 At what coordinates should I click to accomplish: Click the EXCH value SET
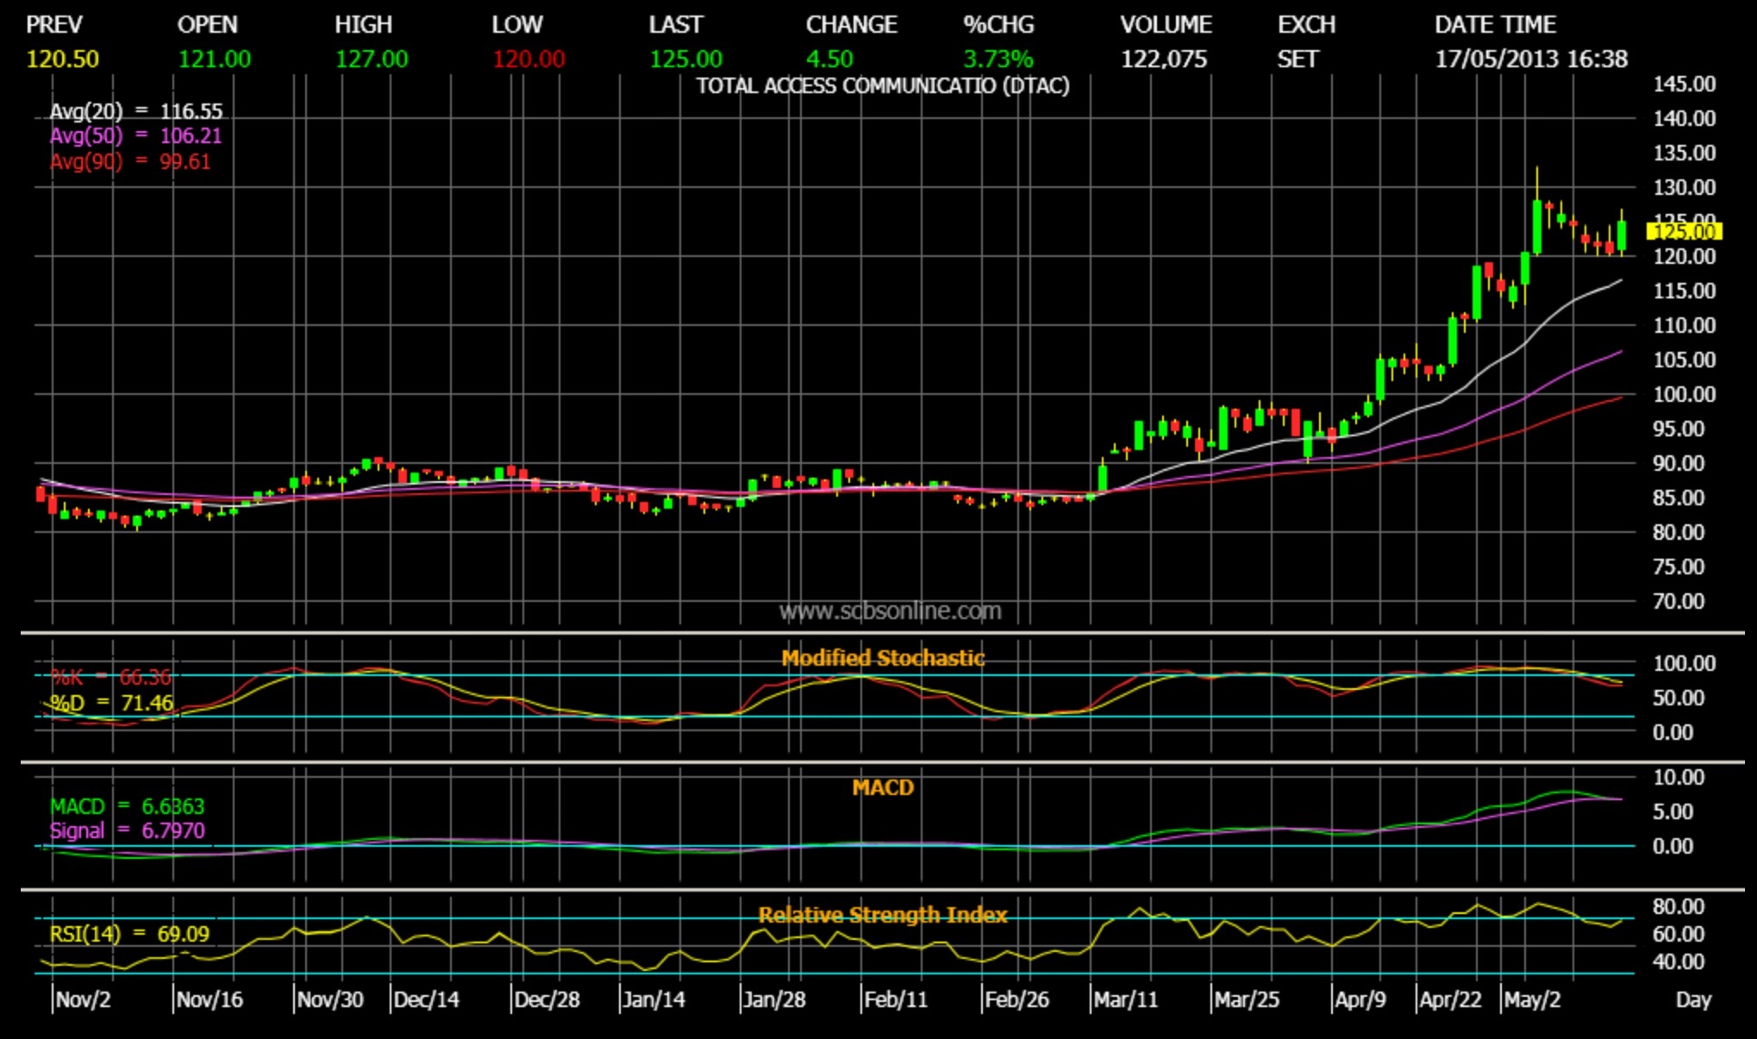1297,59
